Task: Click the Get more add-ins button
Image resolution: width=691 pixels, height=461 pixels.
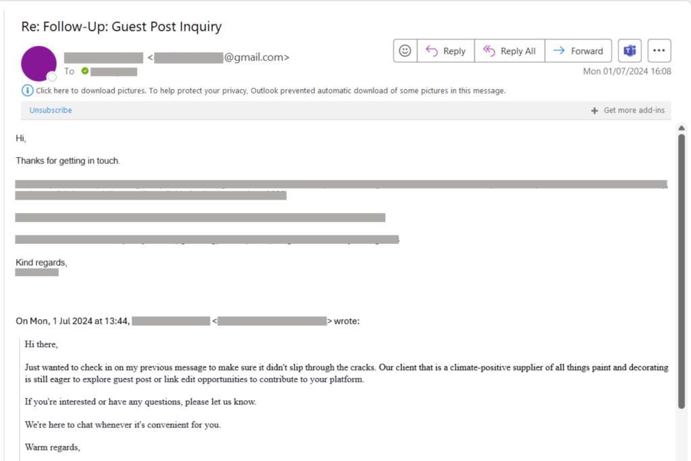Action: click(x=628, y=110)
